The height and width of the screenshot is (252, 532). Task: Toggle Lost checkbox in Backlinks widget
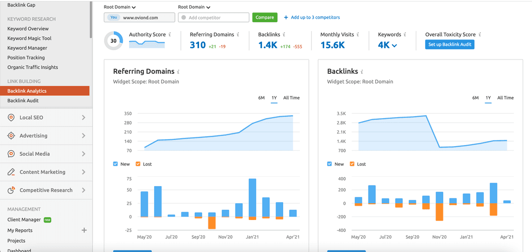pyautogui.click(x=352, y=164)
